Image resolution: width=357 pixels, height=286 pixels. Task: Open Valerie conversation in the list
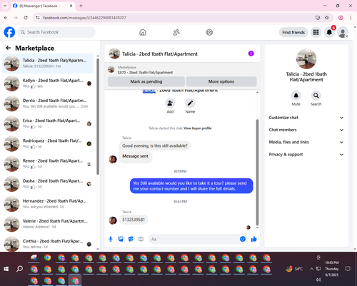click(x=48, y=224)
